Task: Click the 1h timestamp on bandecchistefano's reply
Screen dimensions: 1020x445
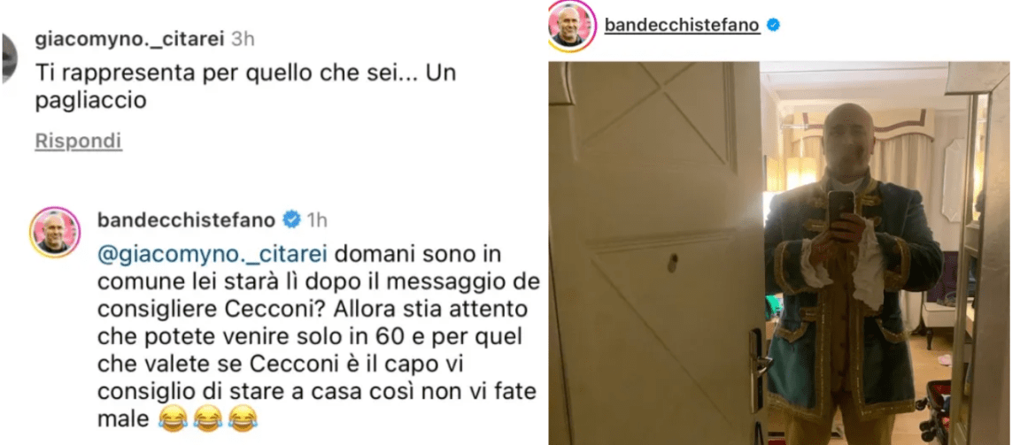Action: tap(316, 221)
